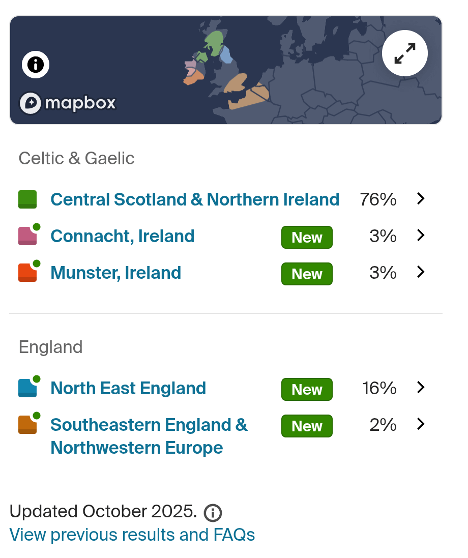Open the North East England link

pos(128,388)
